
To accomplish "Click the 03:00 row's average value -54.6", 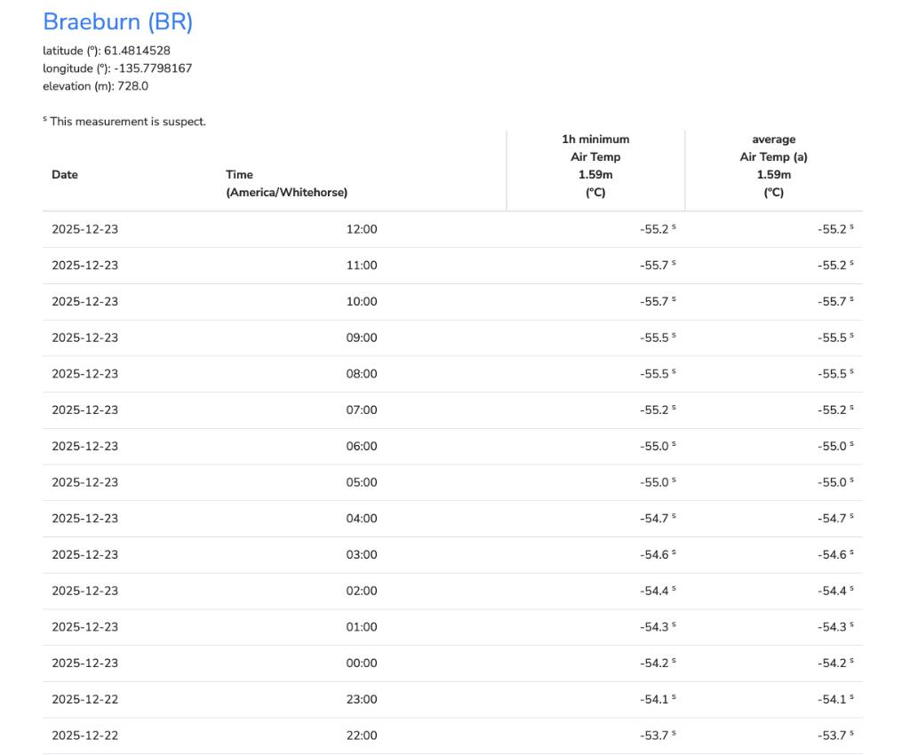I will (833, 555).
